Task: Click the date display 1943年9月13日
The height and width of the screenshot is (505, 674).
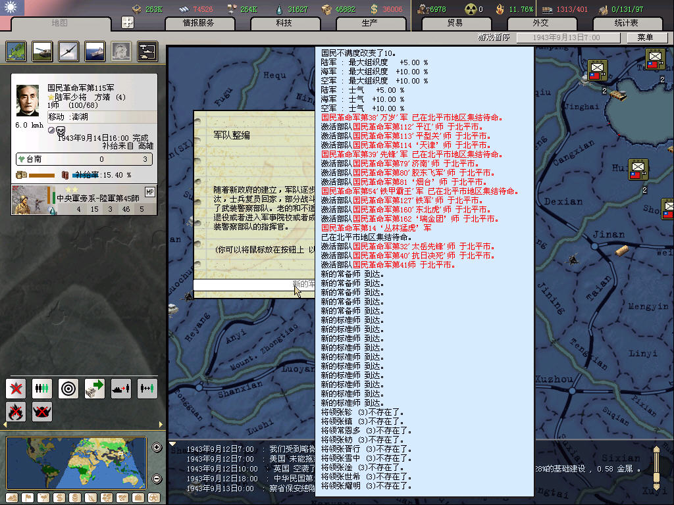Action: coord(567,38)
